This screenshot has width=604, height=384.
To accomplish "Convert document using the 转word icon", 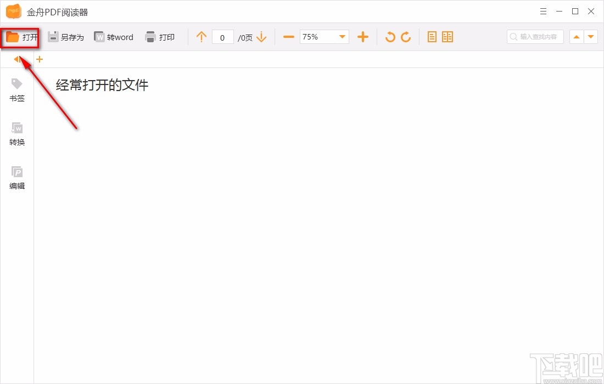I will pyautogui.click(x=114, y=37).
